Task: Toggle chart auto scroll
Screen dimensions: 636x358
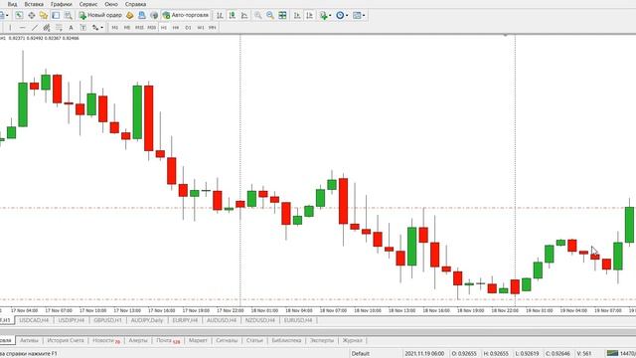Action: pyautogui.click(x=297, y=16)
